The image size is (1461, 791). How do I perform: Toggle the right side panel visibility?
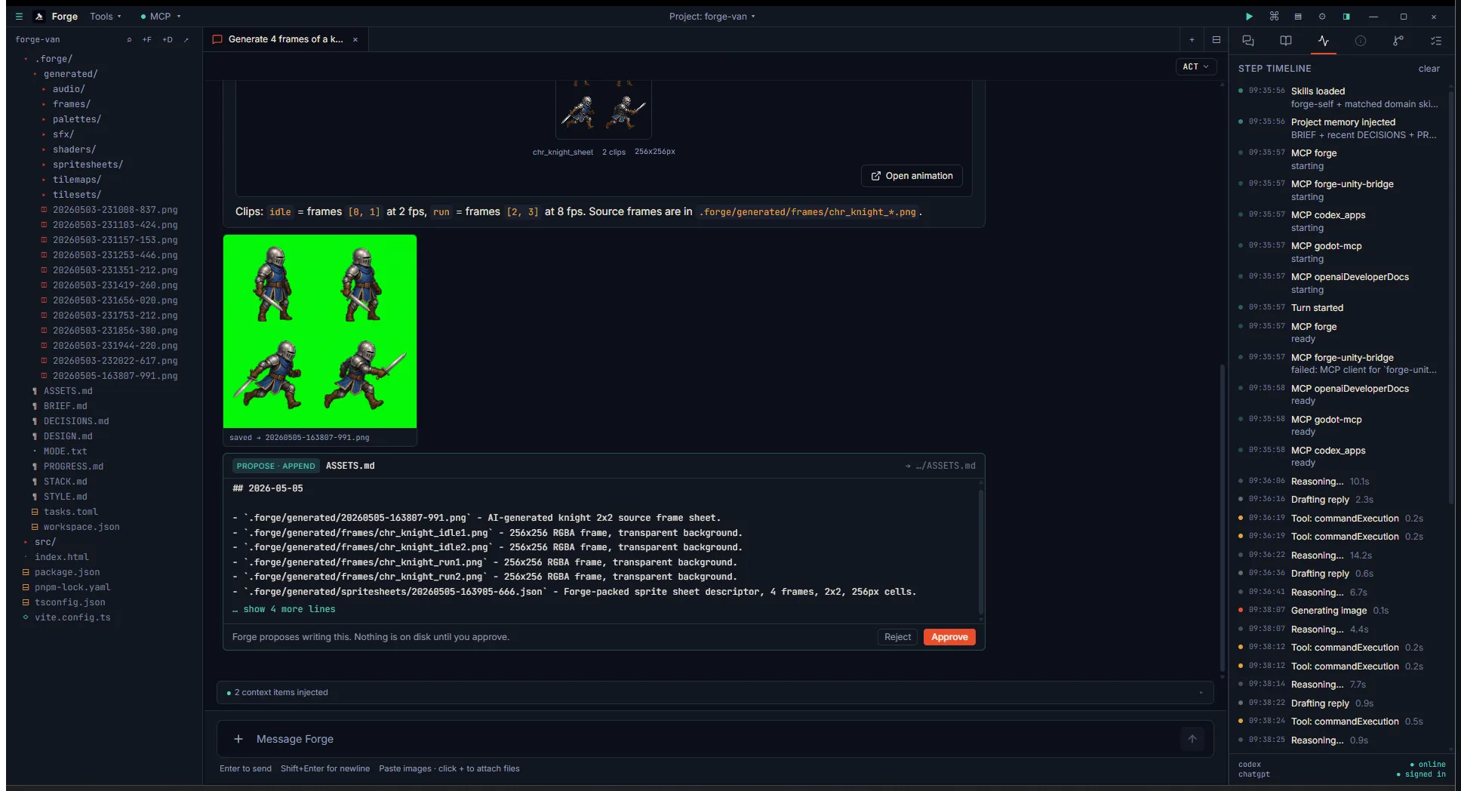[1346, 16]
